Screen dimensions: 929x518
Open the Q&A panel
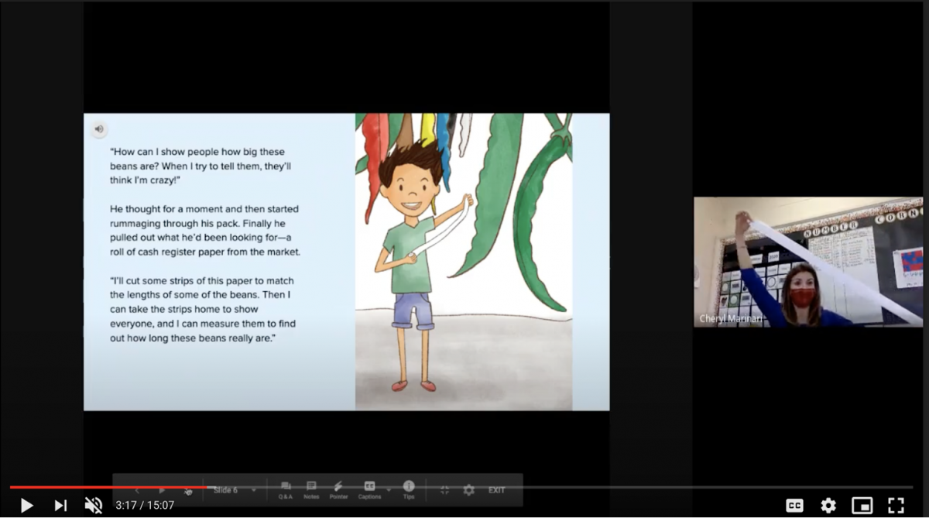[x=286, y=490]
